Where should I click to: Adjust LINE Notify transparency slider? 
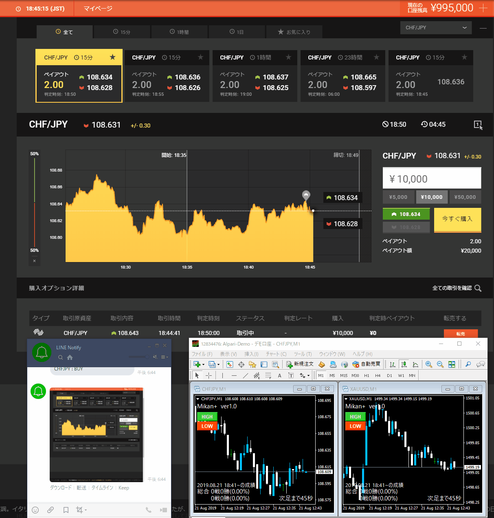138,357
